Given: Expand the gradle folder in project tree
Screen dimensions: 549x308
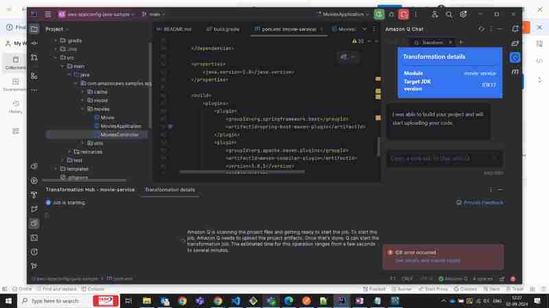Looking at the screenshot, I should (x=56, y=40).
